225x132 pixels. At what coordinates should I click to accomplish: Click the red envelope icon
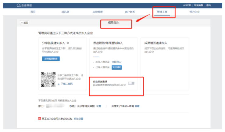39,118
